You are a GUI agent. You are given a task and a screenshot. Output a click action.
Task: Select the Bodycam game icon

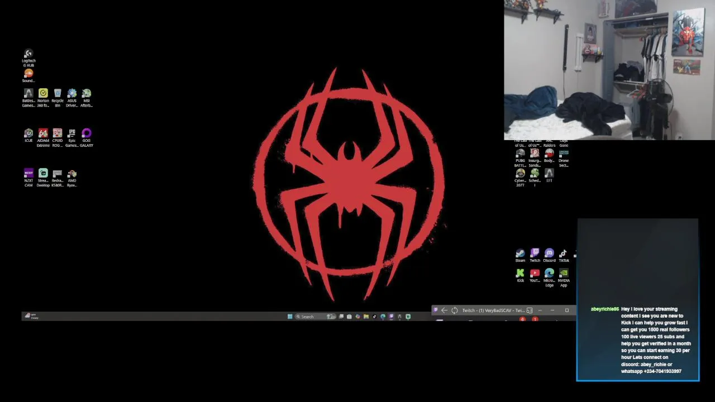point(549,156)
